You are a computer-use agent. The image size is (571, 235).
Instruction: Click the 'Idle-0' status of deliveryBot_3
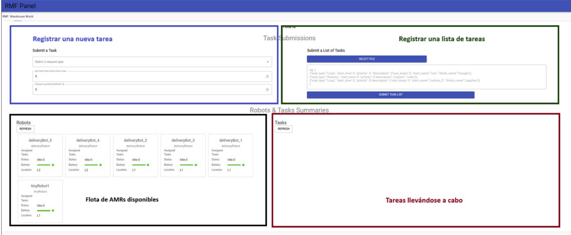coord(184,160)
